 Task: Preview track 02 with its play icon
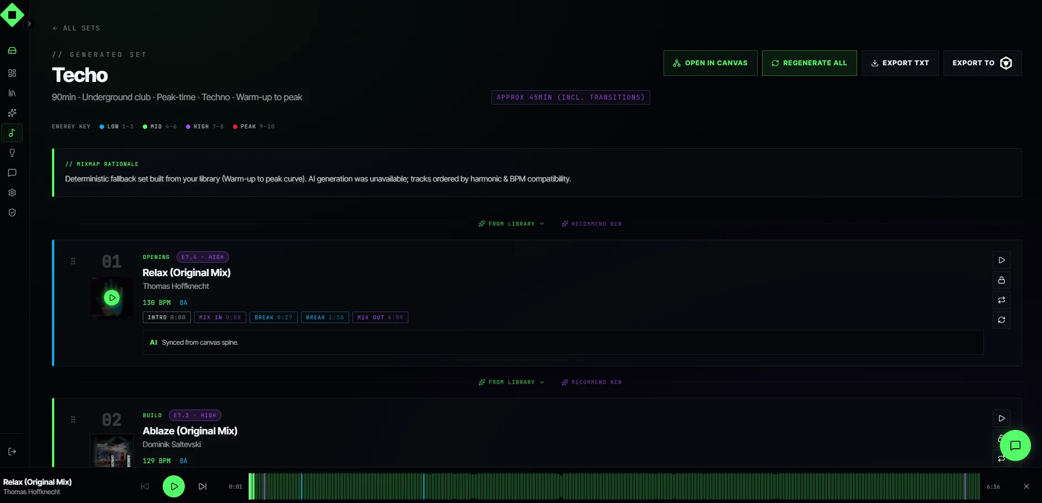tap(1002, 418)
